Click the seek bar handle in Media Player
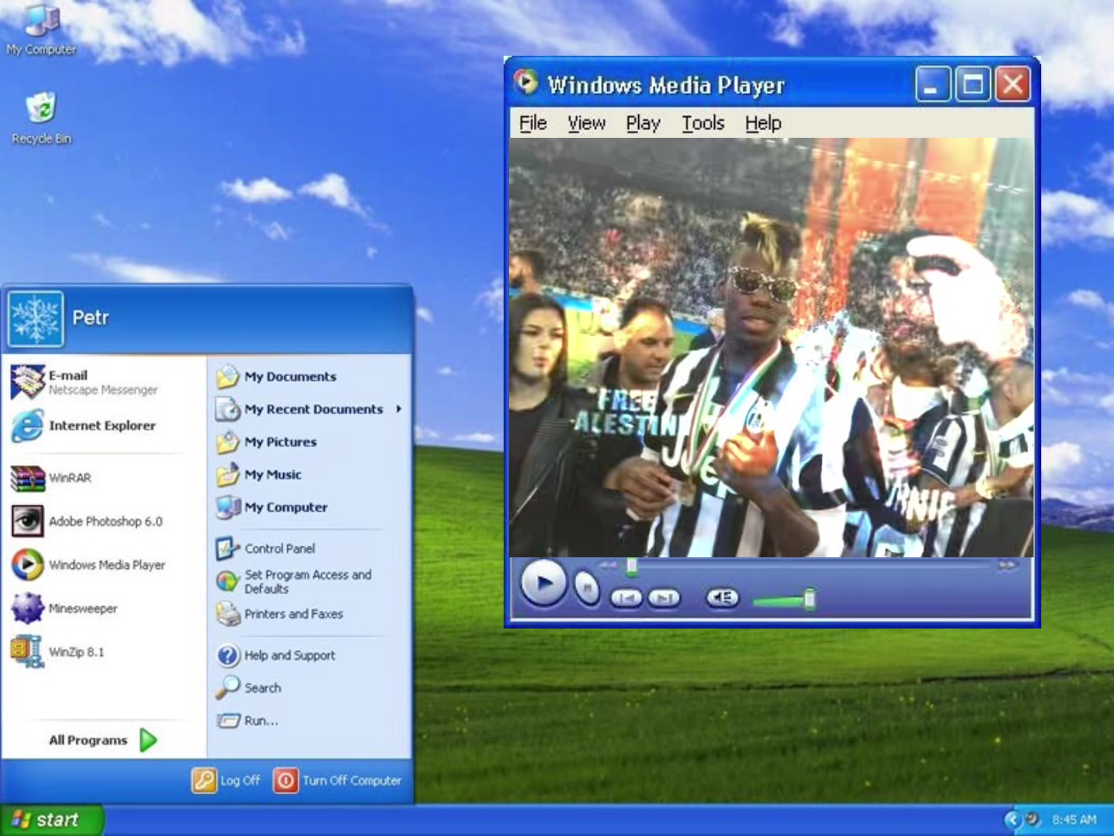1114x836 pixels. coord(632,567)
